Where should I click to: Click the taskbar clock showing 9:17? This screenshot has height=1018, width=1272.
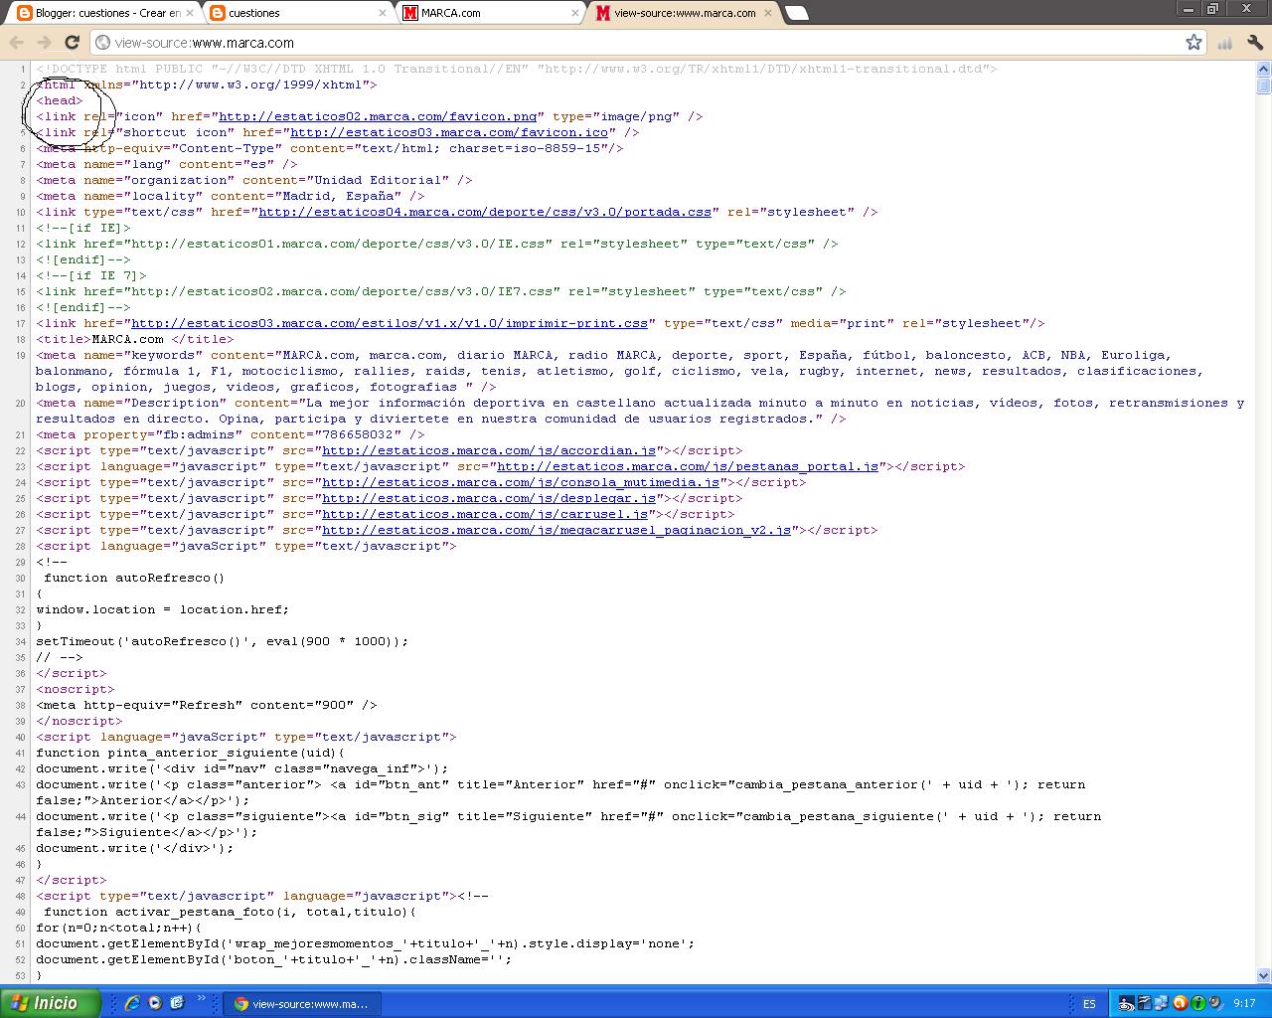[x=1244, y=1004]
